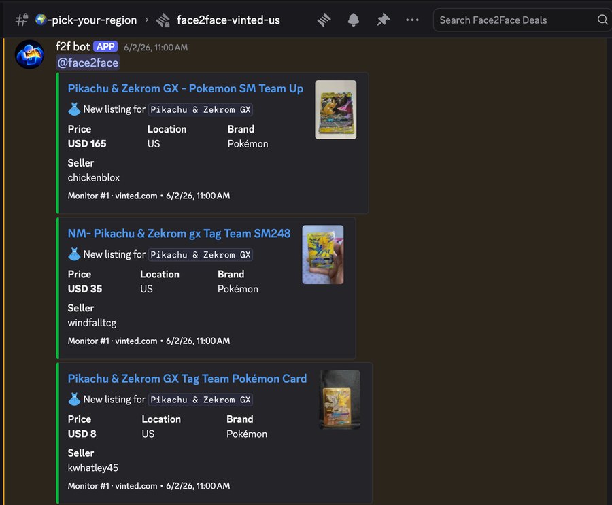
Task: Click the f2f bot username
Action: click(73, 47)
